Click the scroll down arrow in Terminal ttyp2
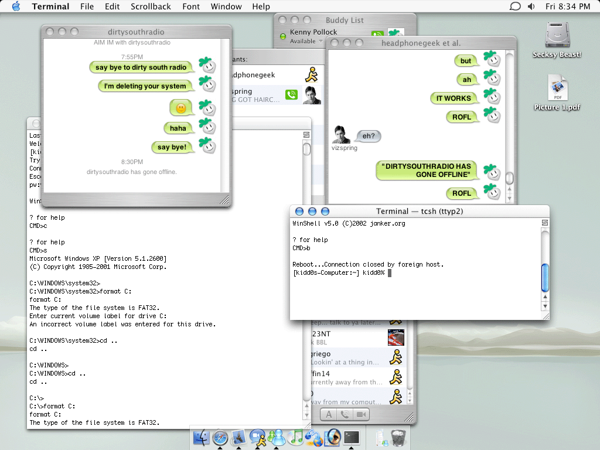This screenshot has width=600, height=450. (546, 306)
